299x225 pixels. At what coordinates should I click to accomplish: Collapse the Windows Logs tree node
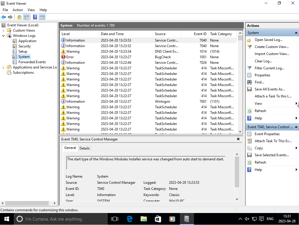click(3, 36)
